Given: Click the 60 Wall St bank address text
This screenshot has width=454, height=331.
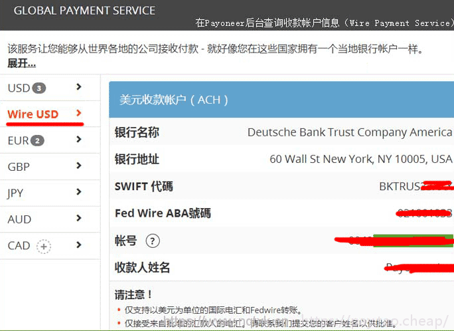Looking at the screenshot, I should 360,159.
